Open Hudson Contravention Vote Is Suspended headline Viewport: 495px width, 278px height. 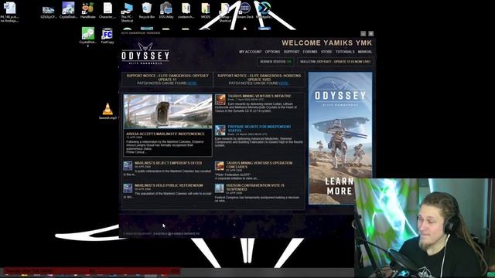[x=255, y=187]
